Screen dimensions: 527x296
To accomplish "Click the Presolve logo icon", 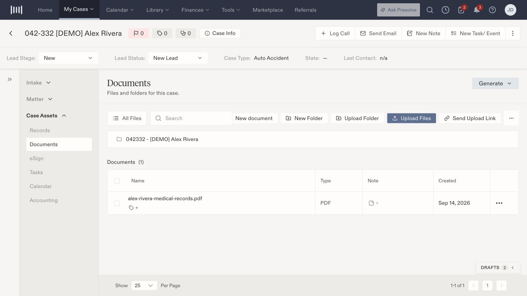I will 16,10.
